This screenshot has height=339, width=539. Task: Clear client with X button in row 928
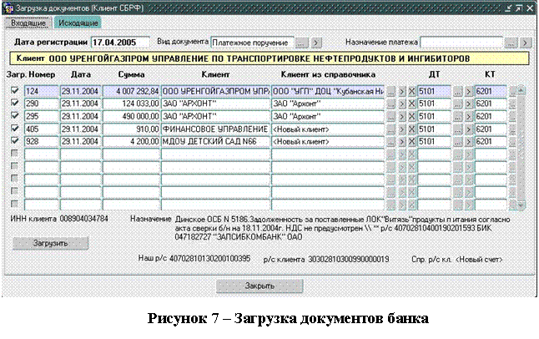coord(411,142)
